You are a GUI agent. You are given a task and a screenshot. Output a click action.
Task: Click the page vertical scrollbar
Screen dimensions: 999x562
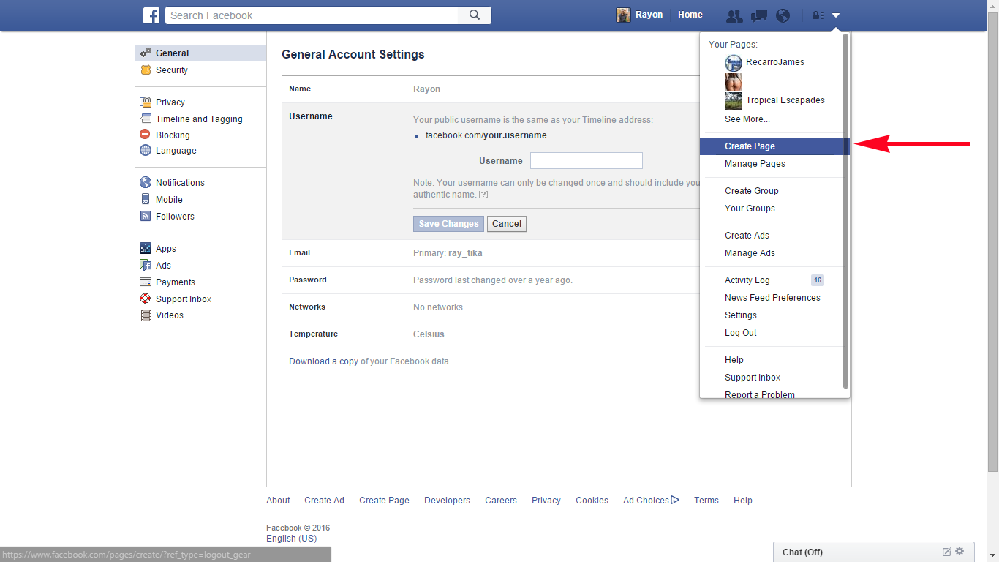tap(992, 241)
